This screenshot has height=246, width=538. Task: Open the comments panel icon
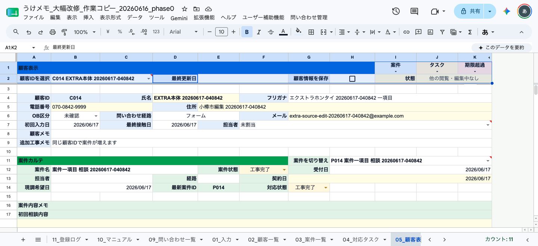(x=414, y=11)
